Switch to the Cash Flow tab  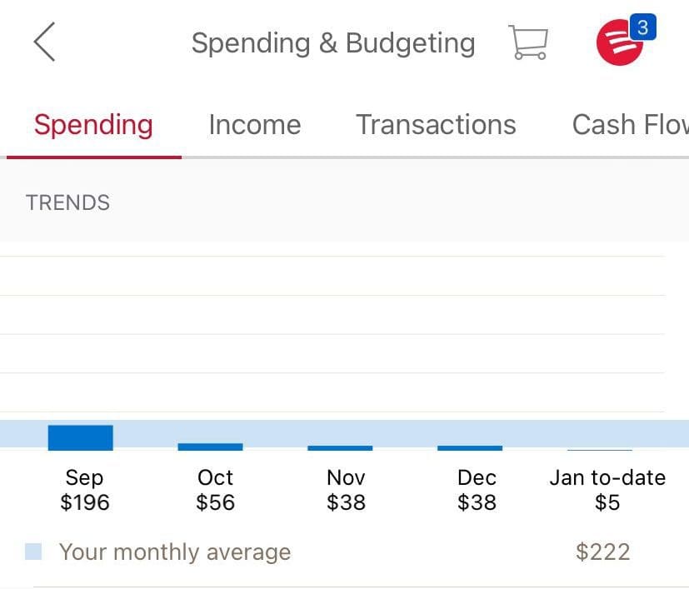click(629, 124)
